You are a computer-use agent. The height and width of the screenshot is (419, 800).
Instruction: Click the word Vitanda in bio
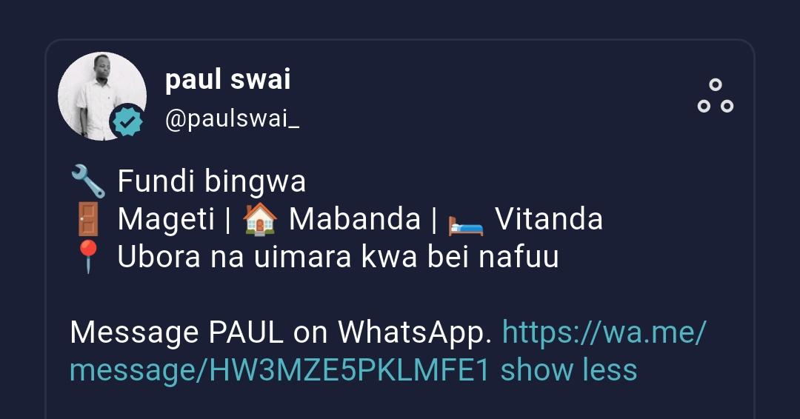549,219
